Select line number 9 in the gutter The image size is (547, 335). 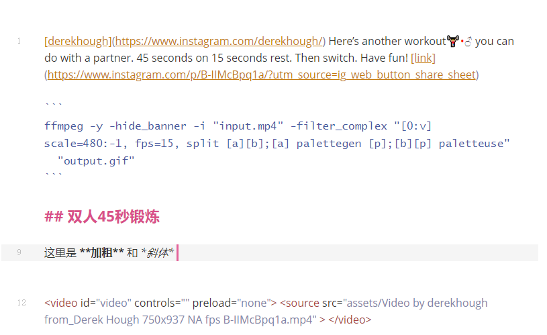19,252
